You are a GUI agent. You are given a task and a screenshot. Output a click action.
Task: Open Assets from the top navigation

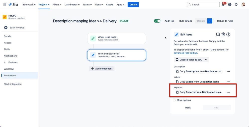(x=110, y=4)
